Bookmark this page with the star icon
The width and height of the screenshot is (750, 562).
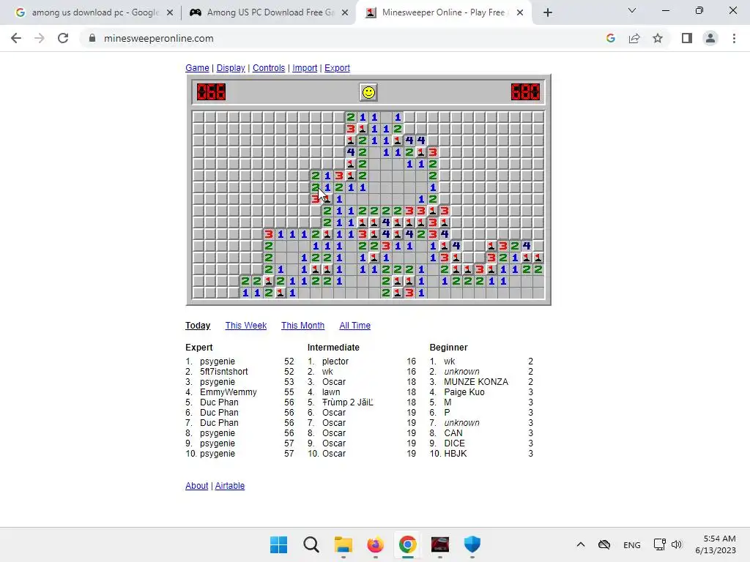pos(658,38)
